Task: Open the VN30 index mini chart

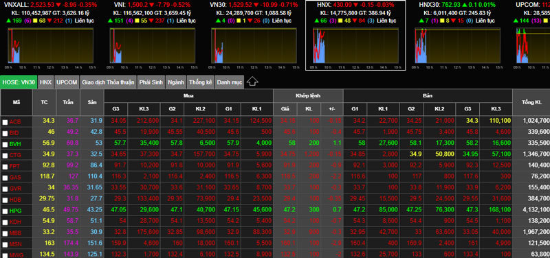Action: click(254, 45)
